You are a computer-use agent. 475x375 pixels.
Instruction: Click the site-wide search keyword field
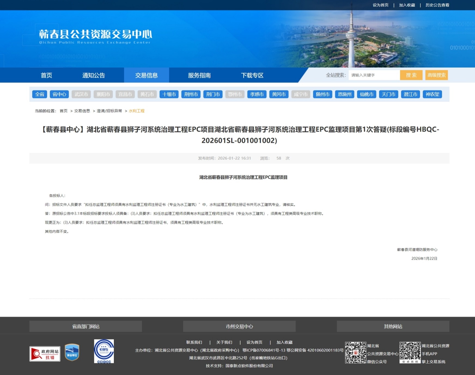click(x=374, y=75)
